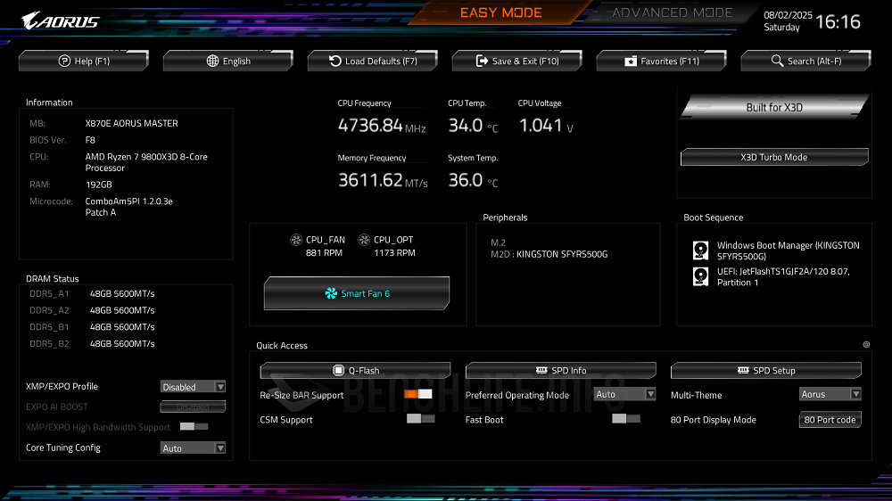The height and width of the screenshot is (501, 892).
Task: Open the SPD Setup panel
Action: (766, 370)
